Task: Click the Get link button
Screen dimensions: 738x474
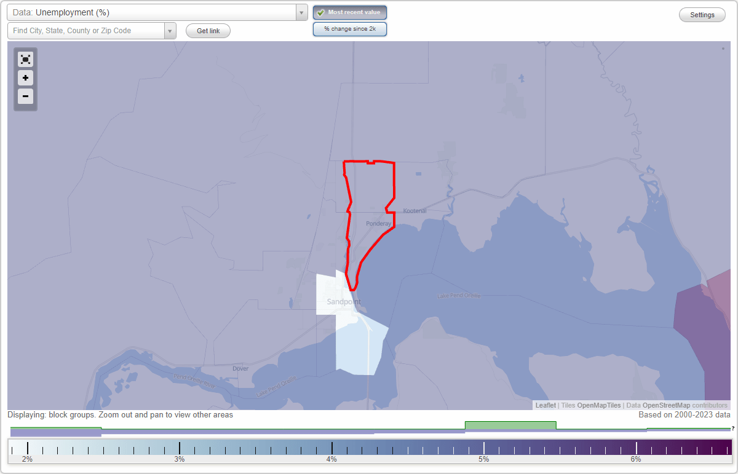Action: pos(208,31)
